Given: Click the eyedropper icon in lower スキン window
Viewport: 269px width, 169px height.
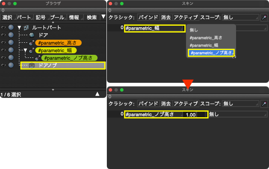Looking at the screenshot, I should (x=264, y=104).
